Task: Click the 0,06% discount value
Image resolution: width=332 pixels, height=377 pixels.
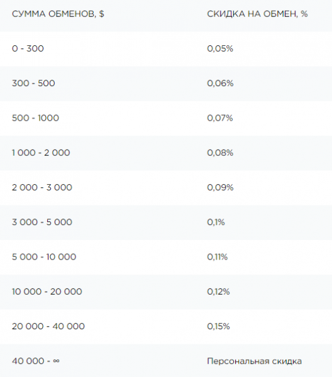Action: point(220,83)
